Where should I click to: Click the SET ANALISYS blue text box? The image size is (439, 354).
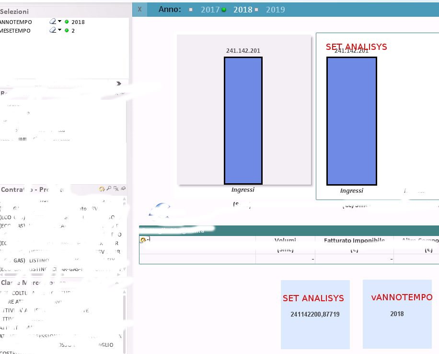[315, 315]
